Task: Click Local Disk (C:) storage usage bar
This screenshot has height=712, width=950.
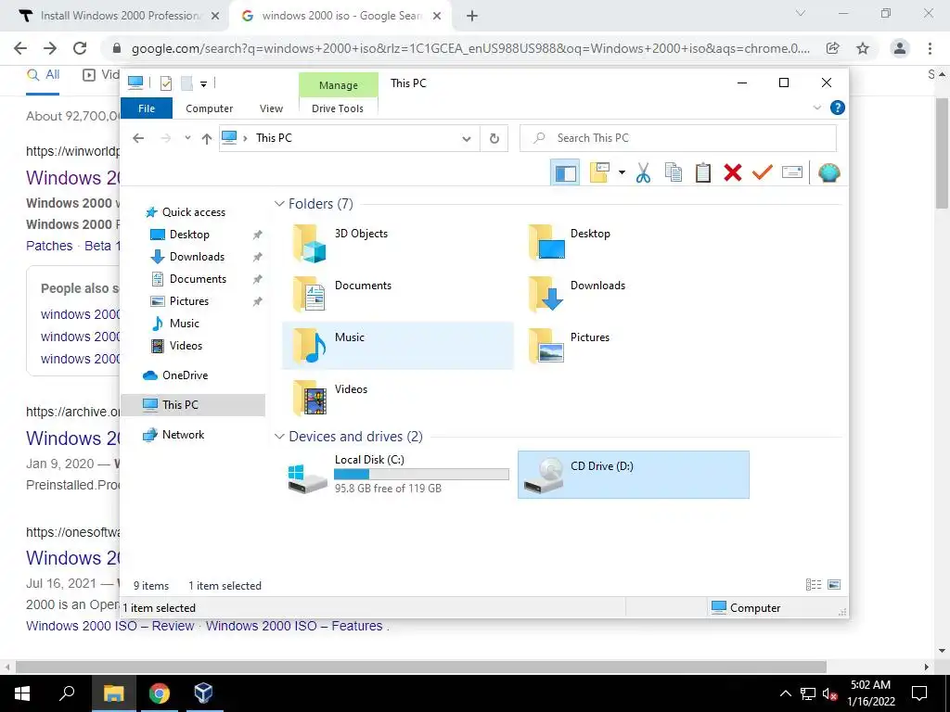Action: click(x=422, y=474)
